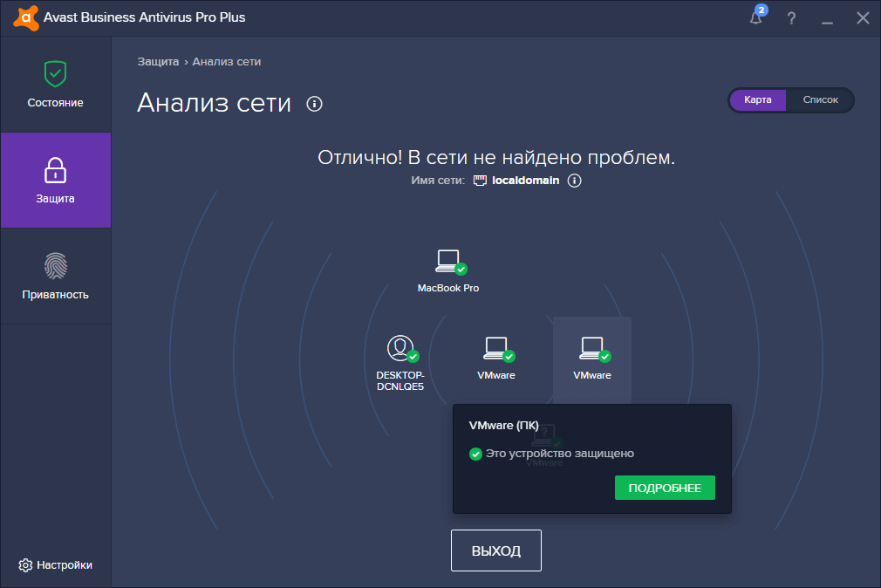Close the Avast window
Screen dimensions: 881x588
pos(863,18)
